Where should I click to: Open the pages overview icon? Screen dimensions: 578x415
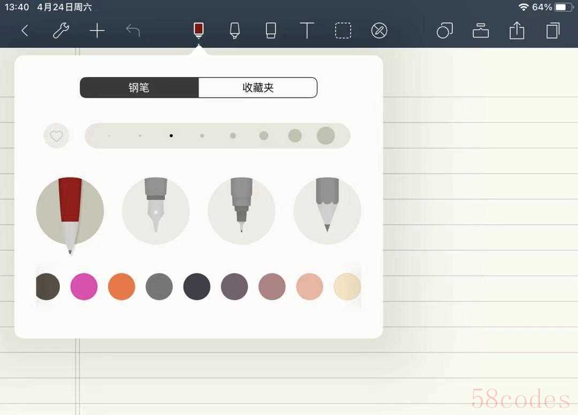552,30
